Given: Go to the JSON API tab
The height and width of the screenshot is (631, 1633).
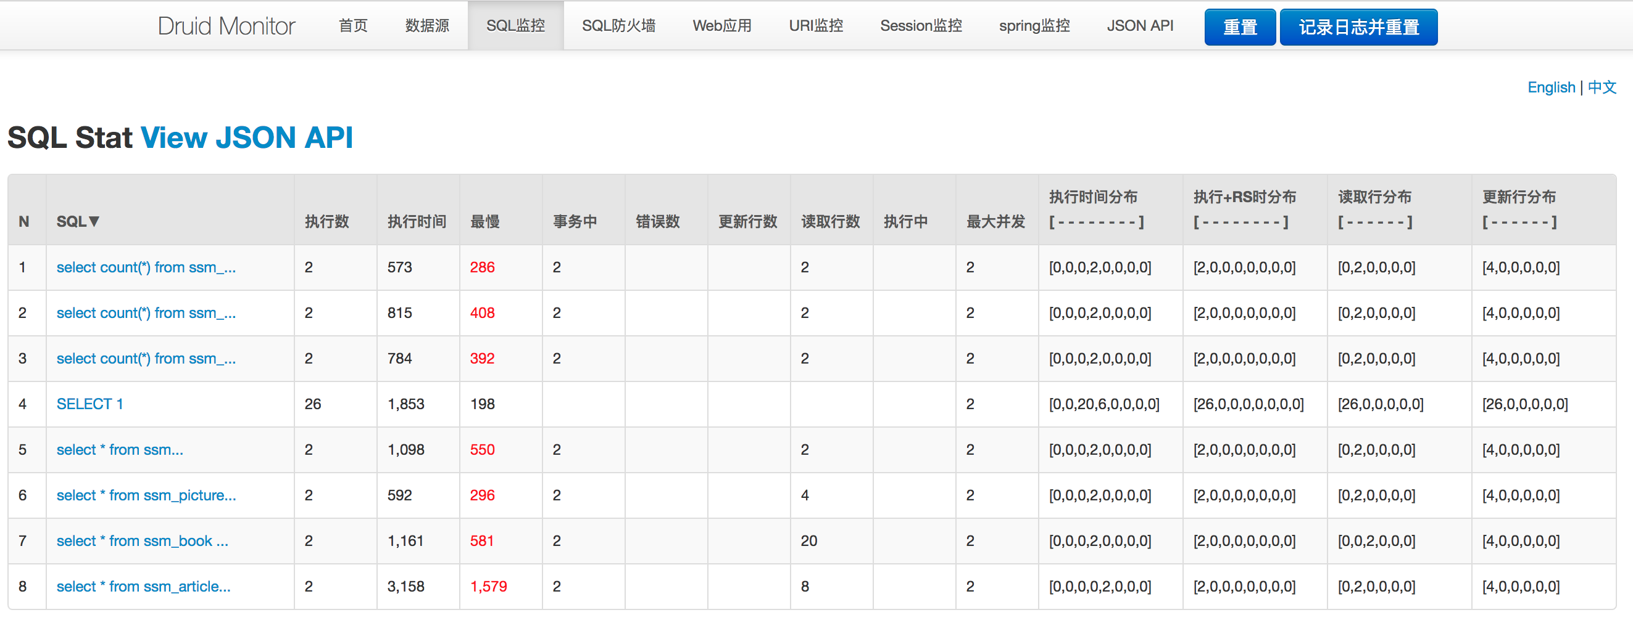Looking at the screenshot, I should point(1139,25).
